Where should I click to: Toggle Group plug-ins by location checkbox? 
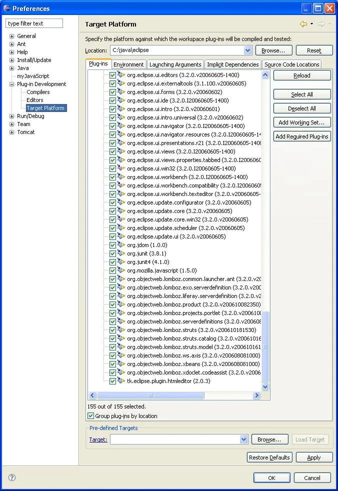91,416
